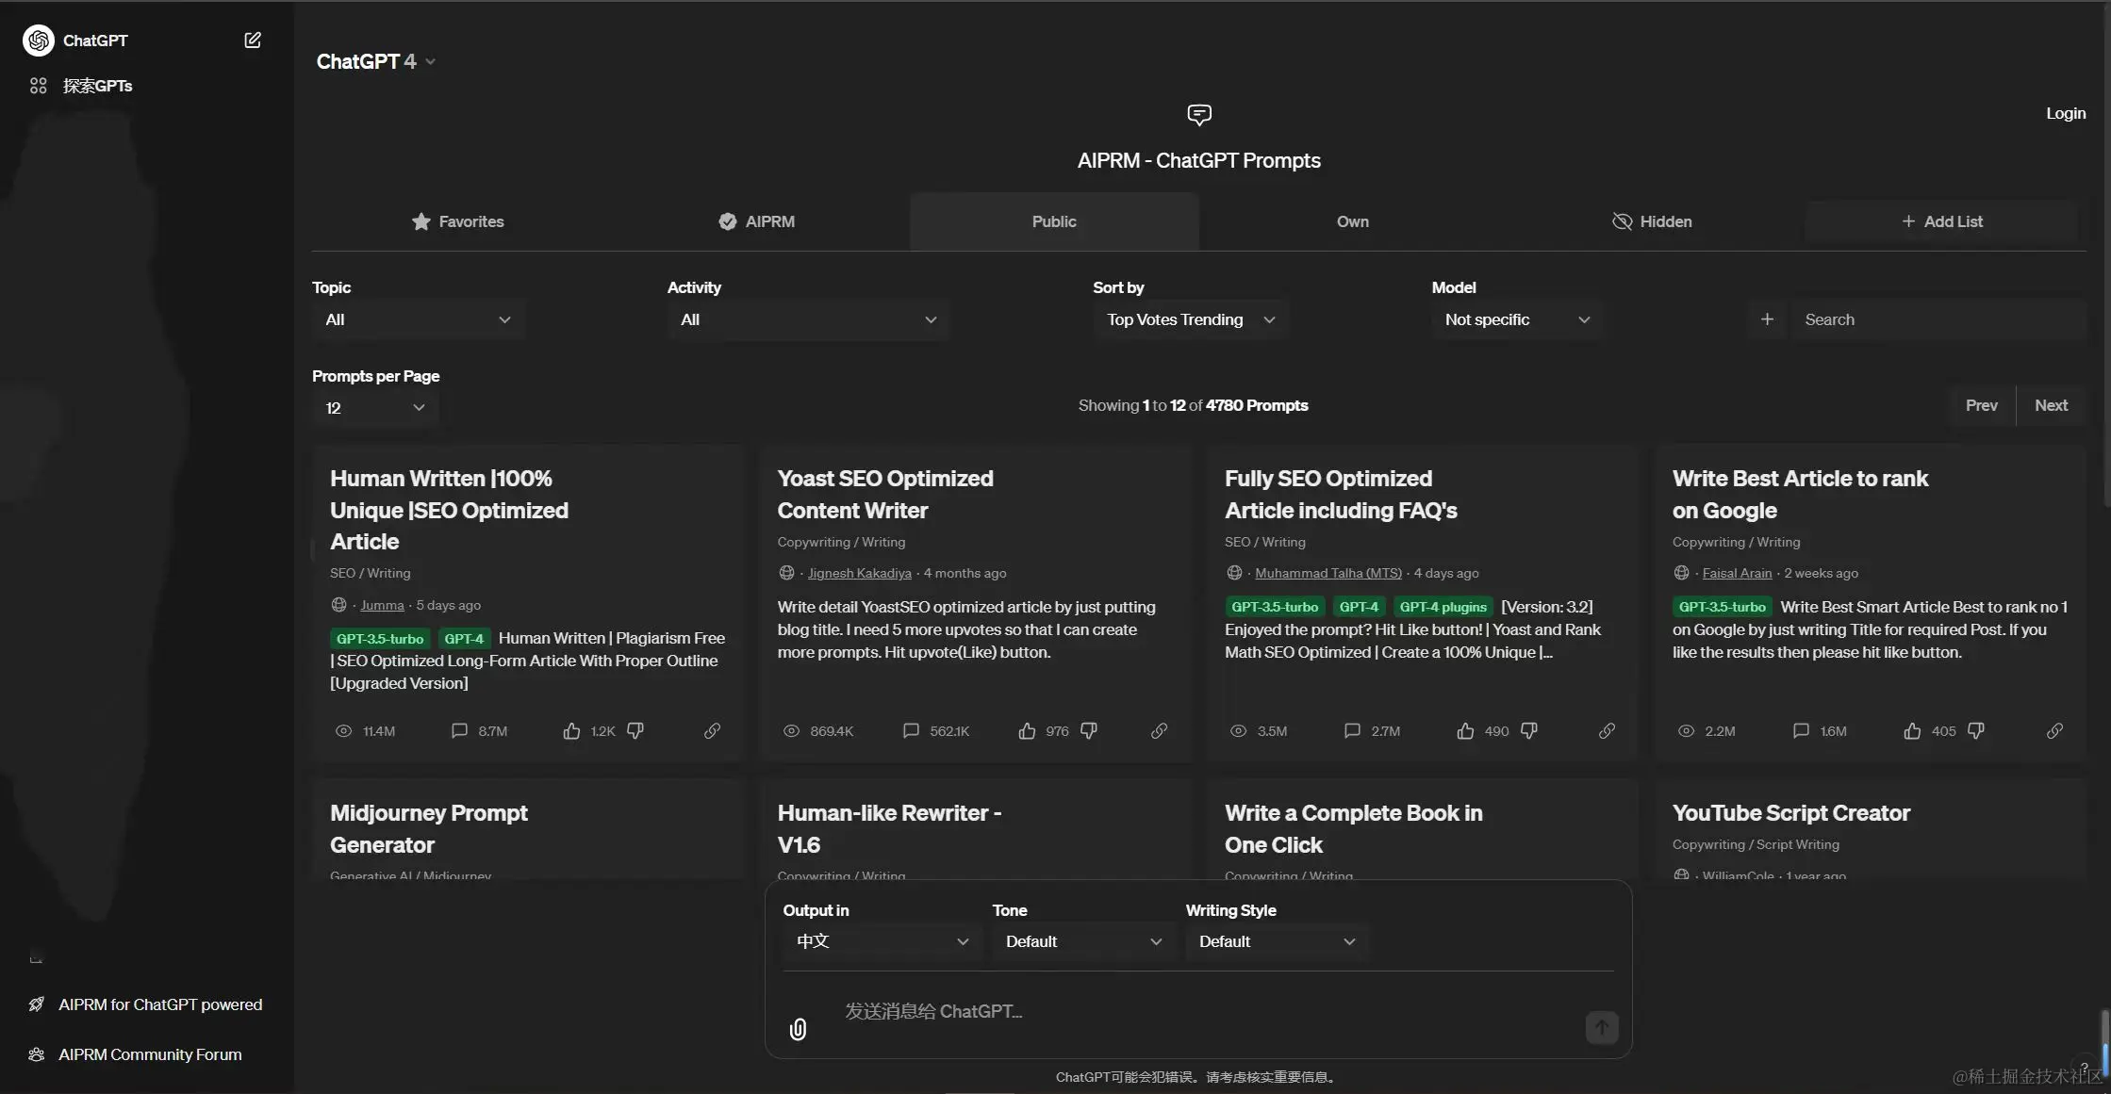Click the send message arrow button
Image resolution: width=2111 pixels, height=1094 pixels.
tap(1601, 1027)
